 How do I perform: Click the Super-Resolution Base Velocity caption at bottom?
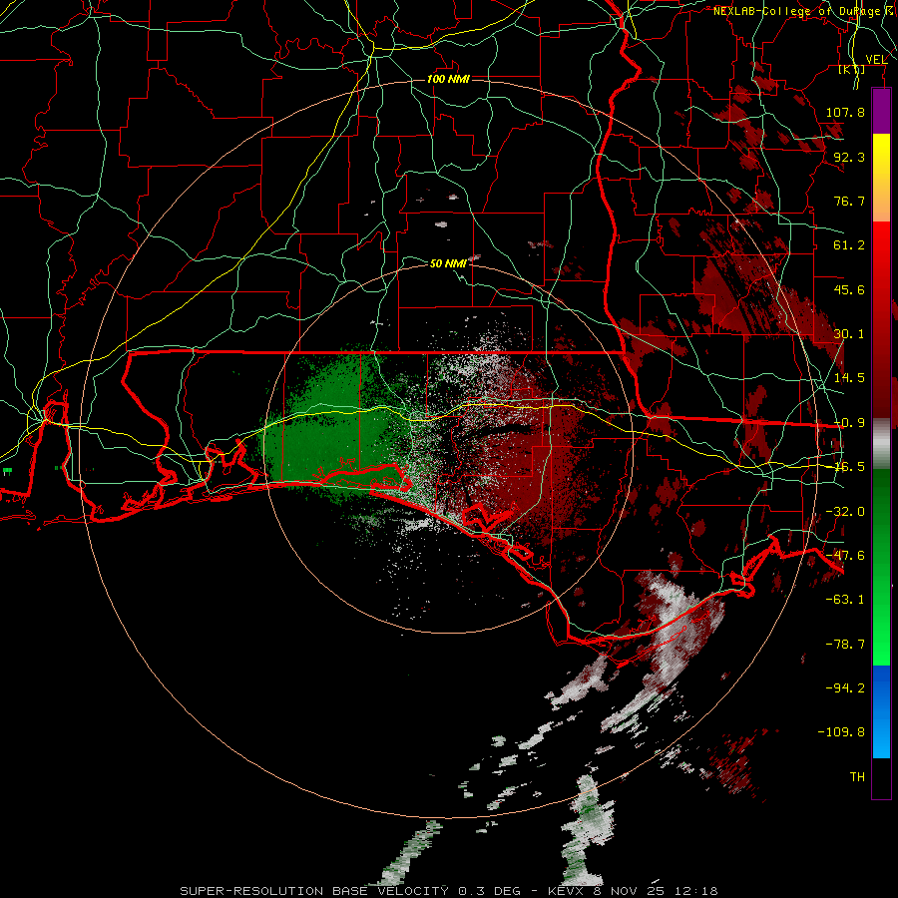[x=449, y=891]
